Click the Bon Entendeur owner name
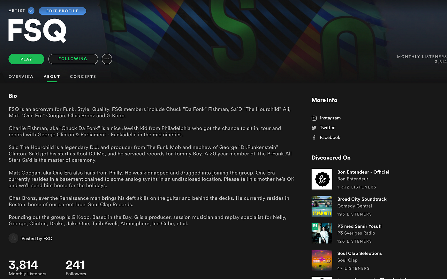This screenshot has width=447, height=279. pyautogui.click(x=353, y=179)
